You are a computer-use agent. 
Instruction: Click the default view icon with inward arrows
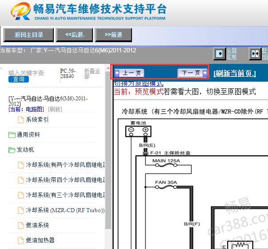pos(255,54)
